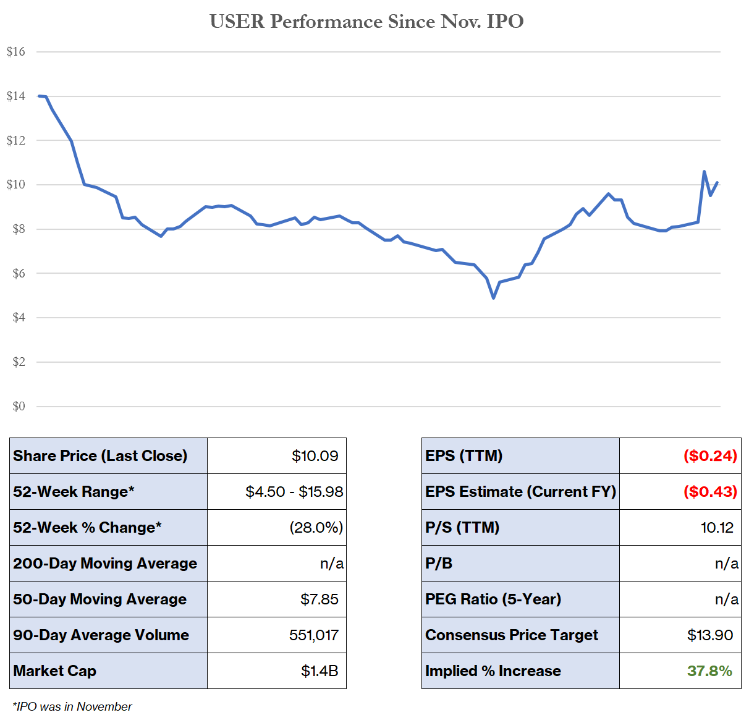
Task: Click the Consensus Price Target $13.90 value
Action: click(x=709, y=635)
